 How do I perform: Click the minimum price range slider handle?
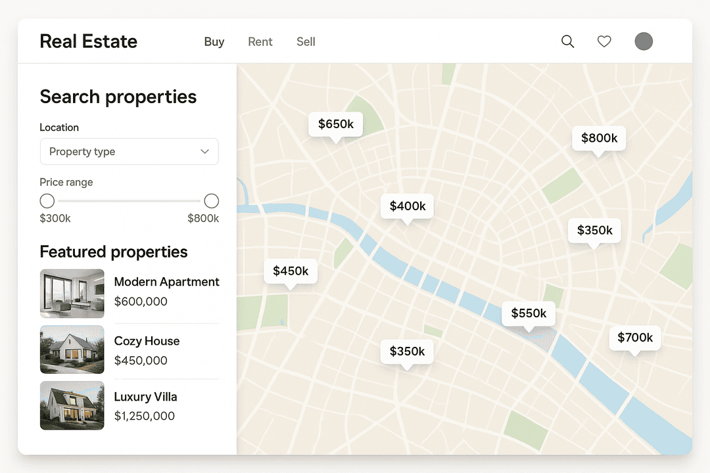(47, 200)
